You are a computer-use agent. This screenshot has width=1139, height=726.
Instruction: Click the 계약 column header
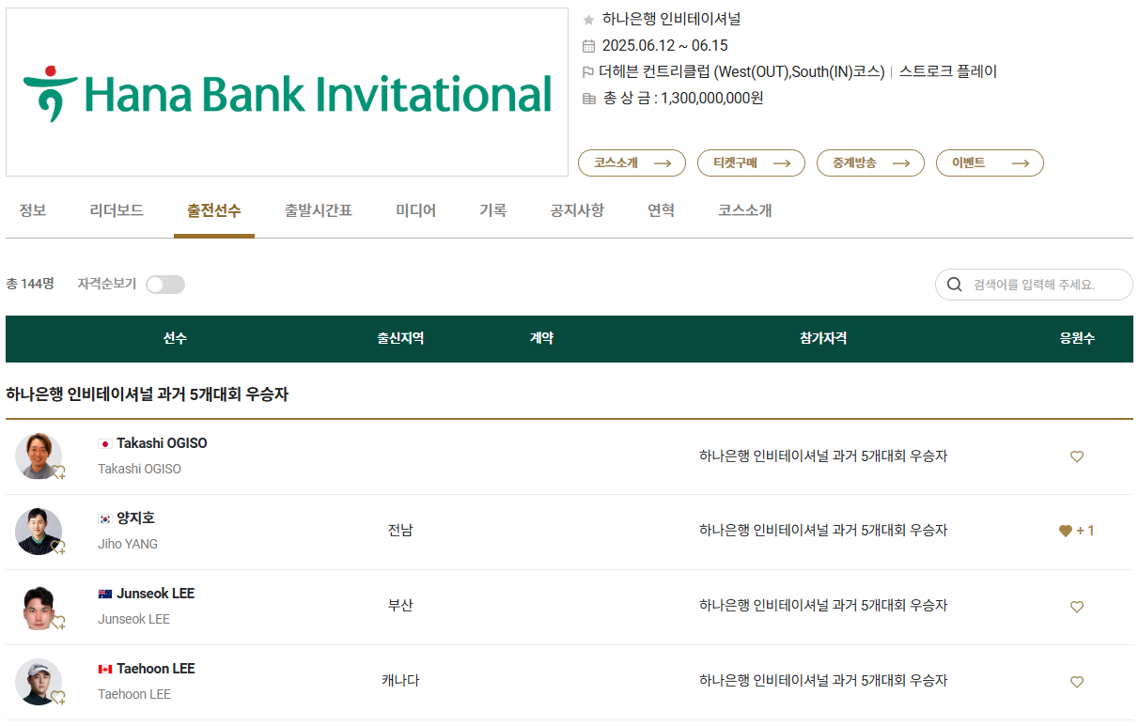point(541,339)
